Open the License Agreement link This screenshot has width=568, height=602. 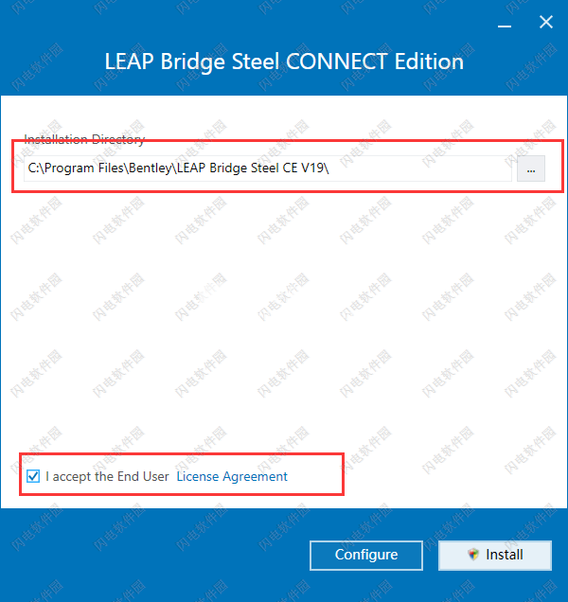click(x=232, y=476)
